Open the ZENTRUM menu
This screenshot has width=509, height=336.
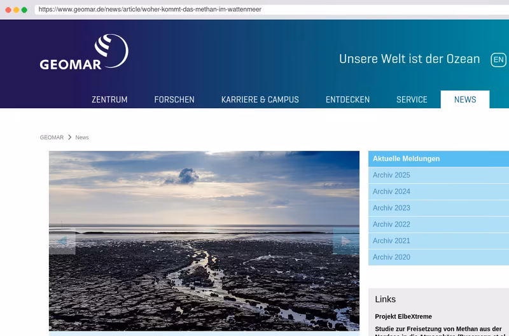(x=109, y=99)
